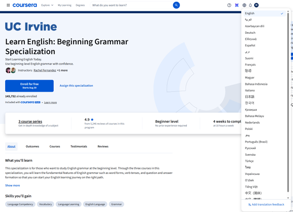
Task: Open the user profile avatar
Action: click(256, 5)
